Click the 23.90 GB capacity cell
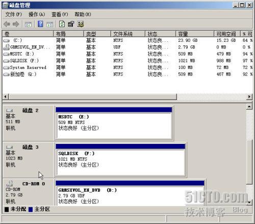This screenshot has width=255, height=224. click(x=188, y=40)
